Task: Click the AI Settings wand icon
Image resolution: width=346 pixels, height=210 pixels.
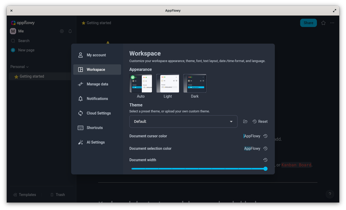Action: coord(81,142)
